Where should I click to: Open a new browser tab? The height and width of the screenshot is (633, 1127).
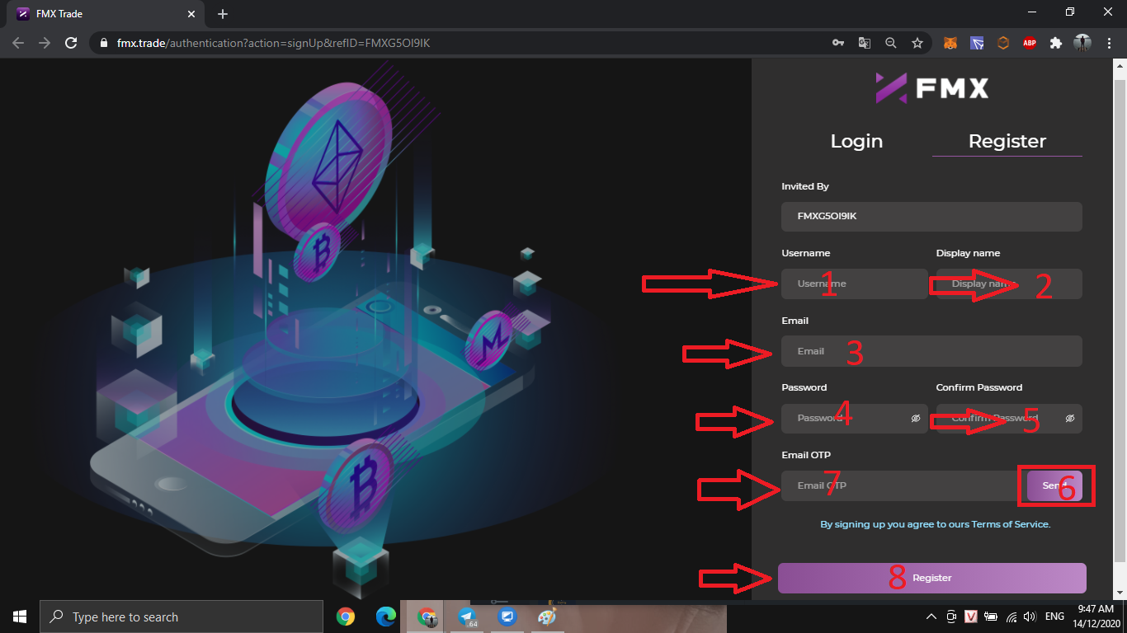[x=223, y=14]
